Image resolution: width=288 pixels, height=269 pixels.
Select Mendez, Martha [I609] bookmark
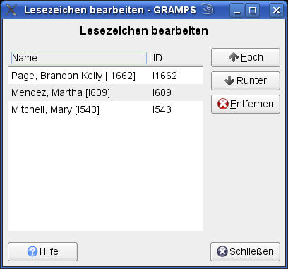pyautogui.click(x=106, y=92)
